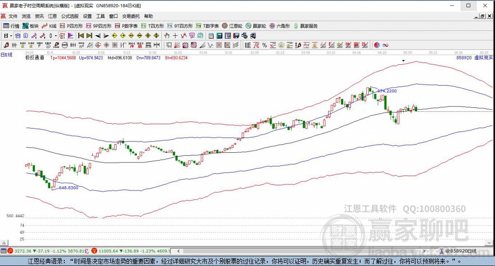Click the 板块 toolbar button
The height and width of the screenshot is (266, 495).
30,26
